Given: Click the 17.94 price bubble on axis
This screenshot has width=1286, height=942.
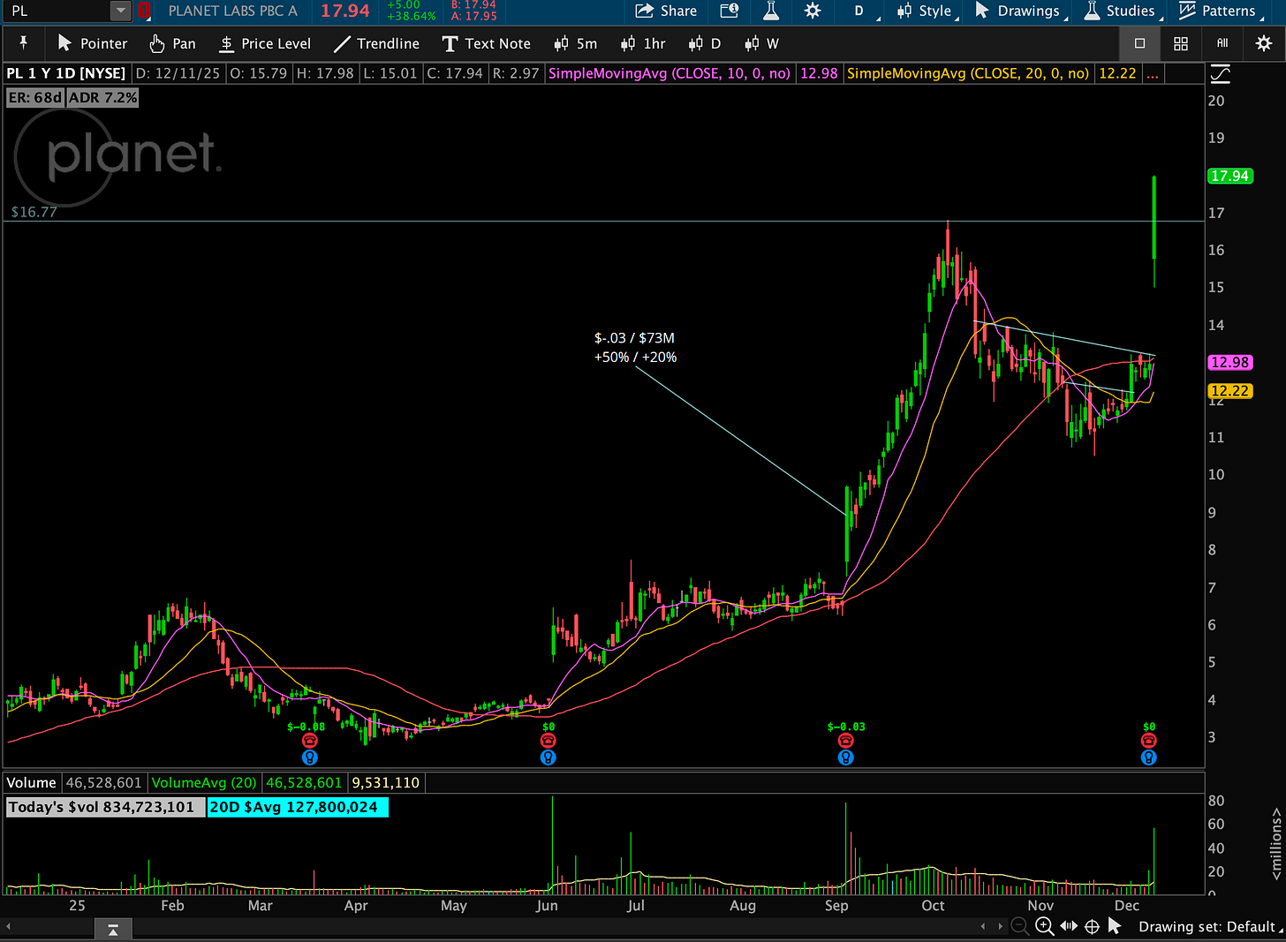Looking at the screenshot, I should click(x=1229, y=176).
